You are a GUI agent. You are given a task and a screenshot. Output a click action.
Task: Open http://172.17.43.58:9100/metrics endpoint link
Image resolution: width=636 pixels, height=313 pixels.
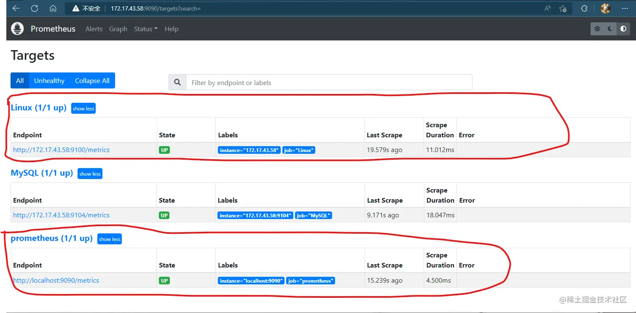[62, 150]
